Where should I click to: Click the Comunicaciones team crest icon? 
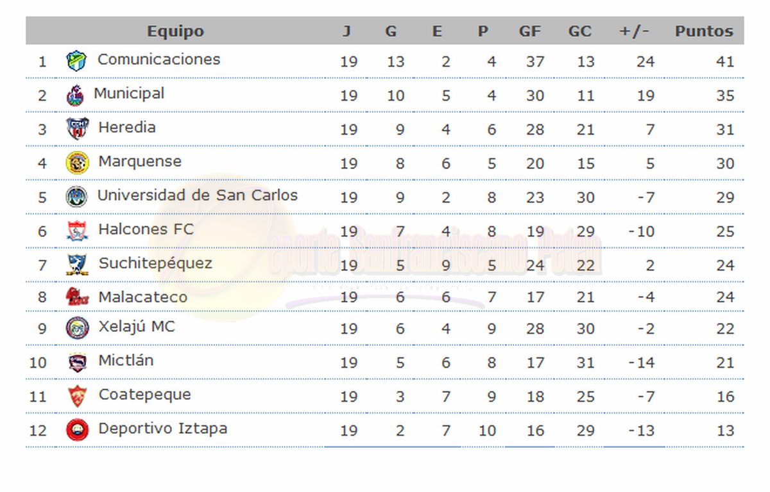tap(76, 61)
